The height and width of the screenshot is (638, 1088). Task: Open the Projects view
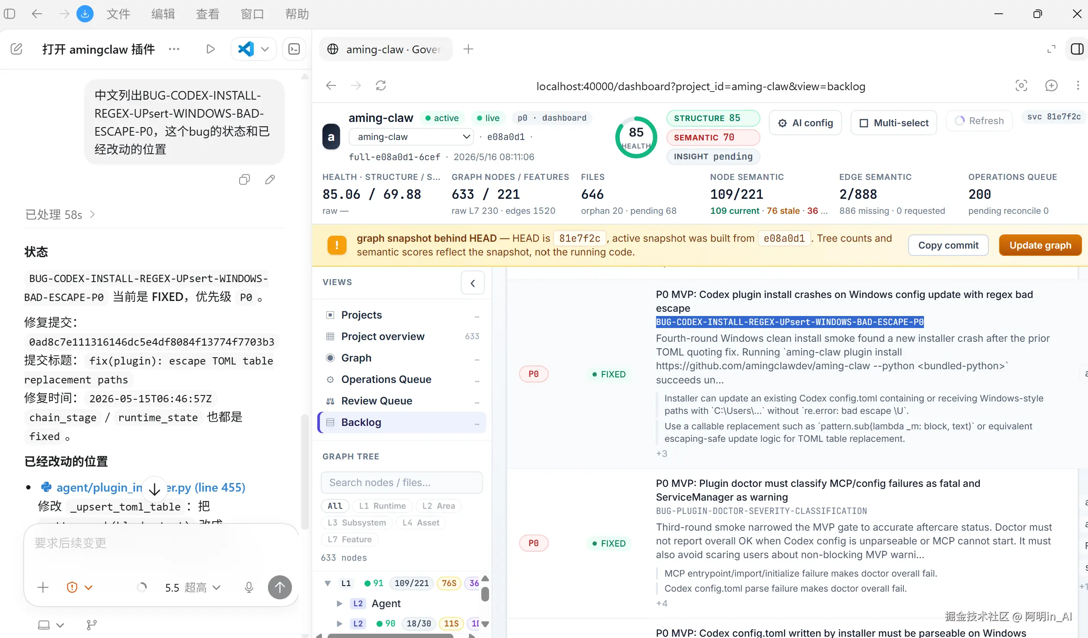(x=402, y=315)
